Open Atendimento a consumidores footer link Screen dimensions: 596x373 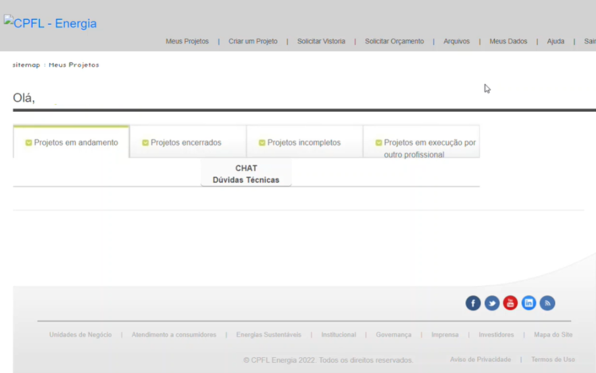[x=174, y=335]
